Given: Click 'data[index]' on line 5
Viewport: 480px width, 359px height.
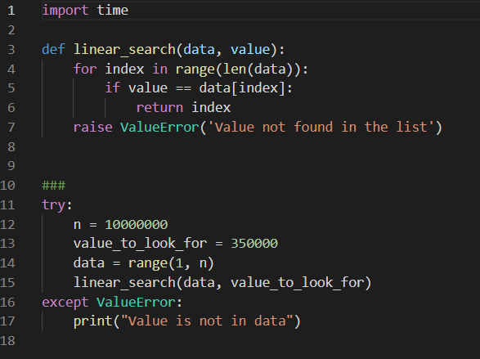Looking at the screenshot, I should [x=242, y=88].
